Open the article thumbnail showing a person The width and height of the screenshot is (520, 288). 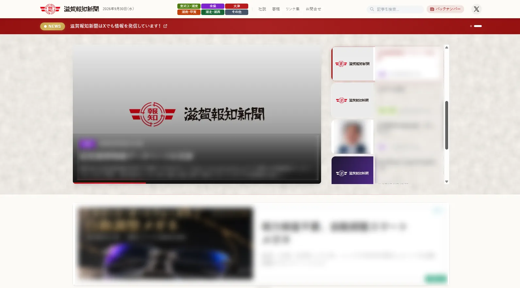pyautogui.click(x=353, y=137)
